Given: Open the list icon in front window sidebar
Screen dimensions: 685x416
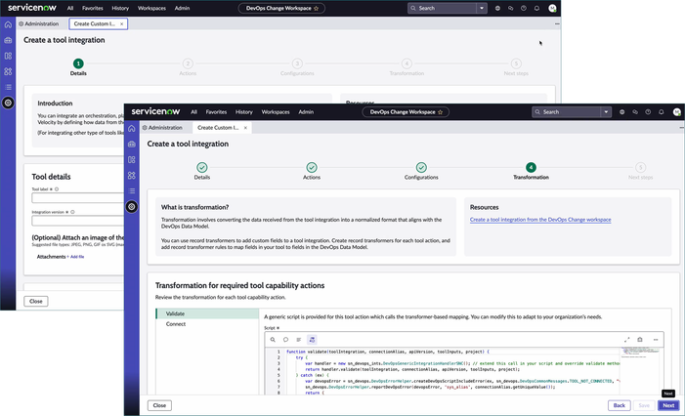Looking at the screenshot, I should tap(132, 190).
